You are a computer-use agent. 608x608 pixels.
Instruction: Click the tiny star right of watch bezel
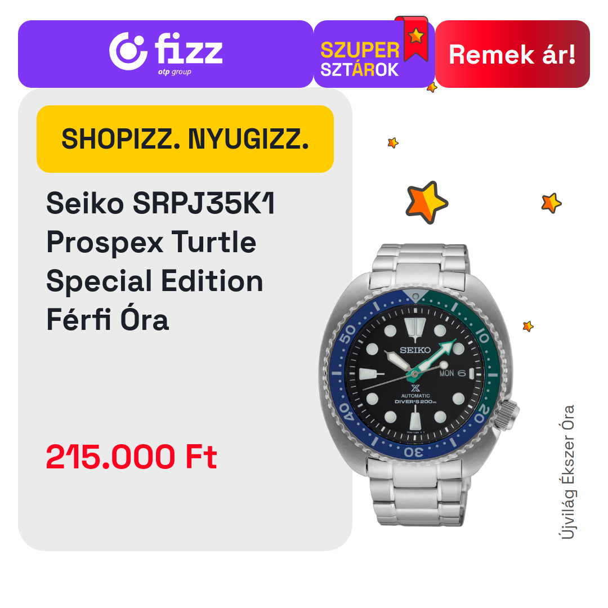tap(527, 326)
